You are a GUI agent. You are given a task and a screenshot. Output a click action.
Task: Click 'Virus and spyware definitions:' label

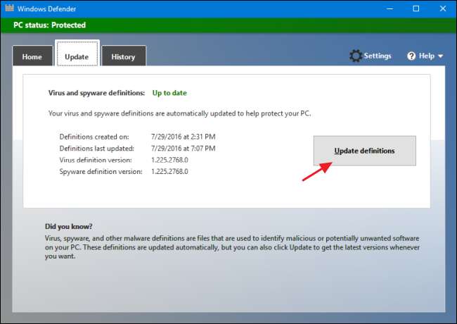point(96,93)
